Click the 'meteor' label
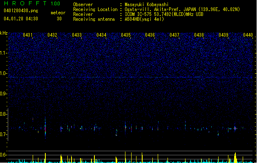The width and height of the screenshot is (257, 163). click(x=58, y=13)
